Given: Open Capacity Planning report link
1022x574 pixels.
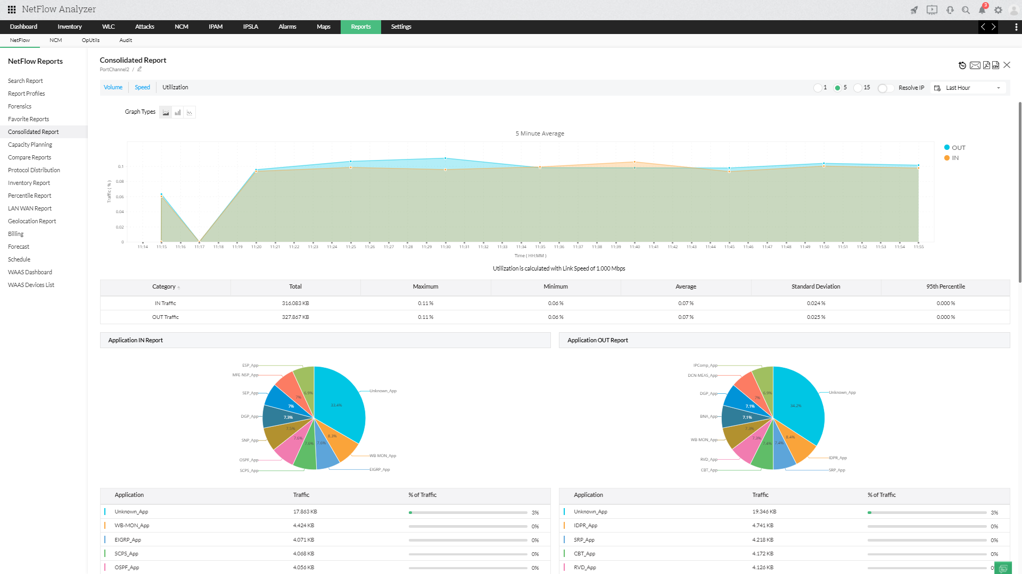Looking at the screenshot, I should coord(30,145).
